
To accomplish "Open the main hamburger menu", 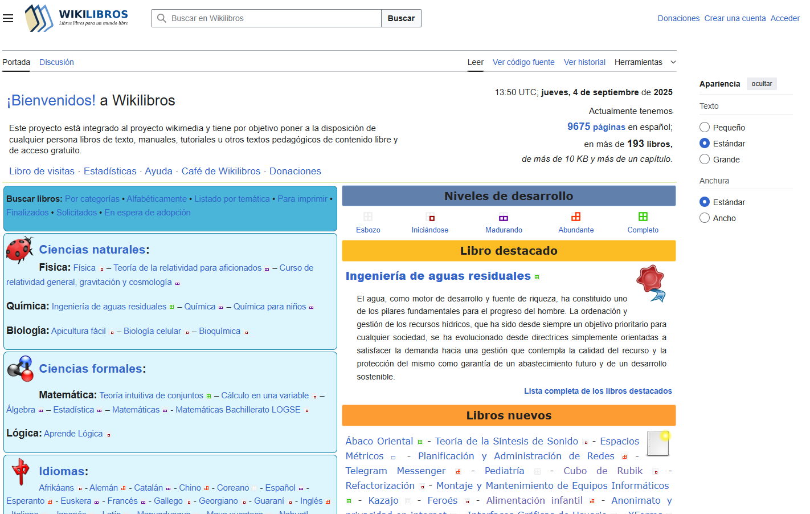I will click(8, 18).
